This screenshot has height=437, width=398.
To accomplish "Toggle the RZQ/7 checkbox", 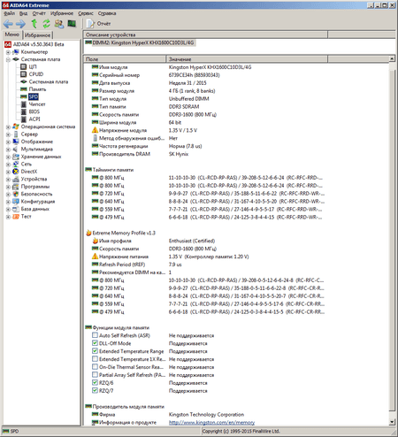I will pos(95,390).
